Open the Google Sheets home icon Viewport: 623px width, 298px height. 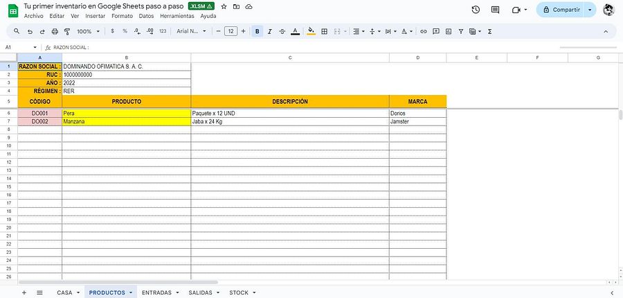click(x=13, y=11)
